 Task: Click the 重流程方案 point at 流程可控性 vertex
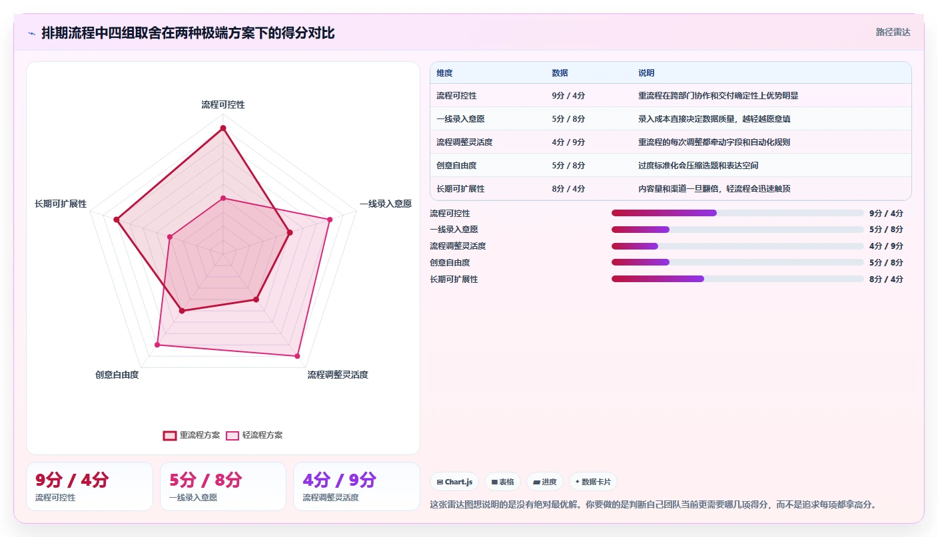click(x=223, y=128)
